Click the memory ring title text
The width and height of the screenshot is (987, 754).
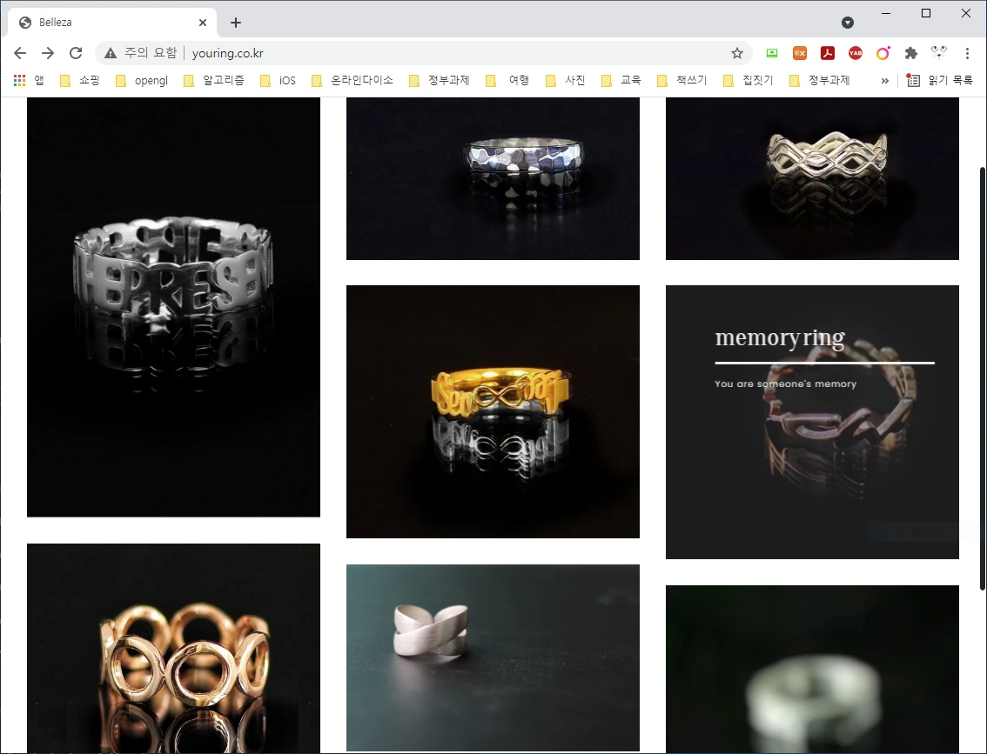pos(780,338)
